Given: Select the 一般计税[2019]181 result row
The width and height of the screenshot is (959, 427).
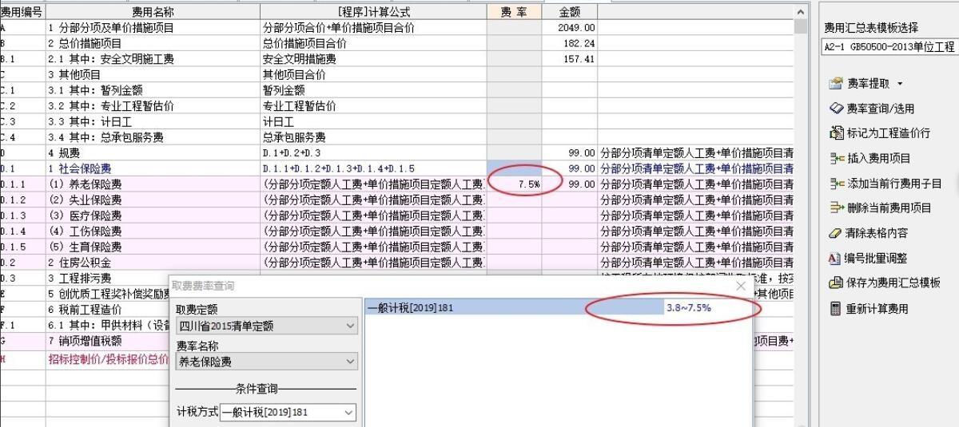Looking at the screenshot, I should 558,306.
